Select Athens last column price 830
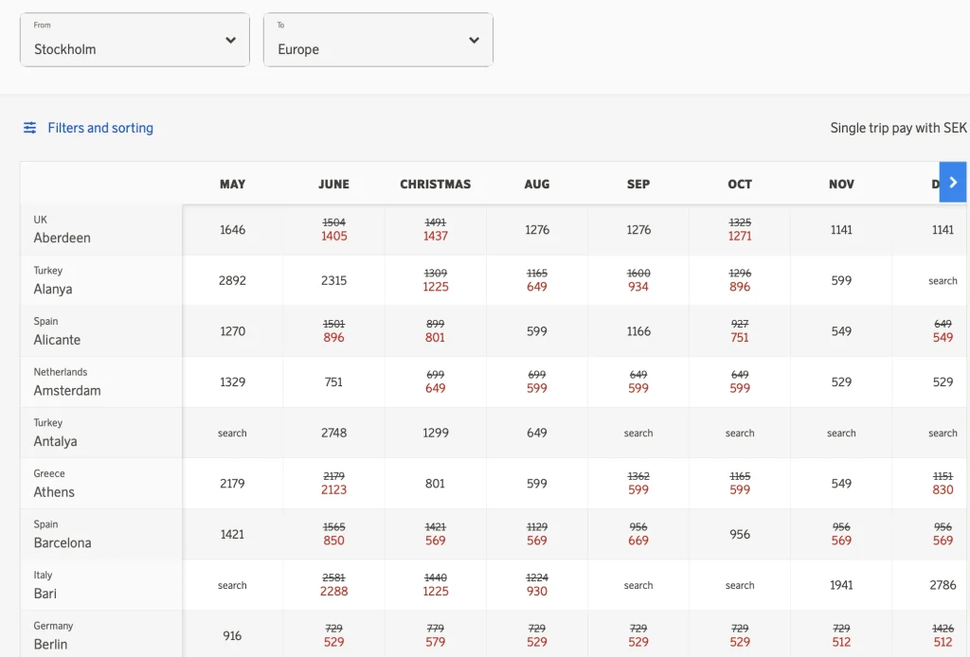970x657 pixels. pyautogui.click(x=943, y=489)
